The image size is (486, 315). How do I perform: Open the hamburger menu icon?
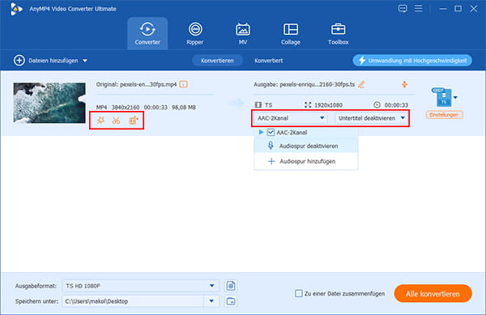pyautogui.click(x=418, y=8)
